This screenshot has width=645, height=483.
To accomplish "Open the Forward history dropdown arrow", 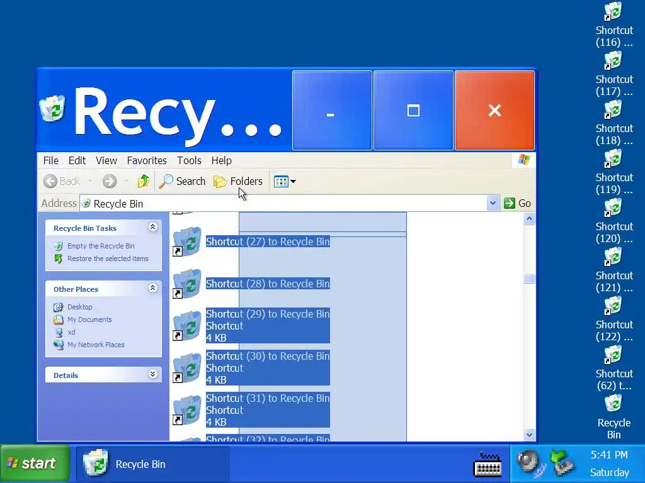I will [126, 181].
